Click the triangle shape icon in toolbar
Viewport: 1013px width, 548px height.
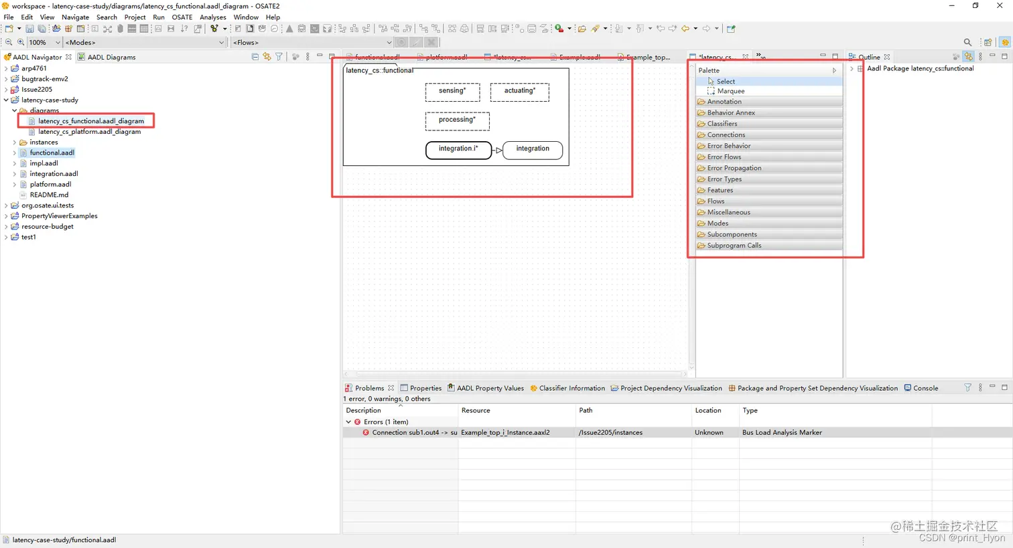(289, 29)
